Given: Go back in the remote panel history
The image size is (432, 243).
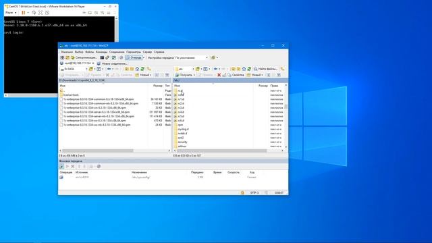Looking at the screenshot, I should [216, 69].
